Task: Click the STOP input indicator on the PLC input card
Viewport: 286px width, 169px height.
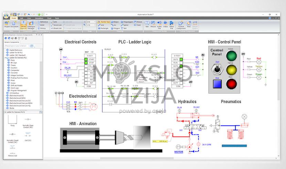Action: 86,63
